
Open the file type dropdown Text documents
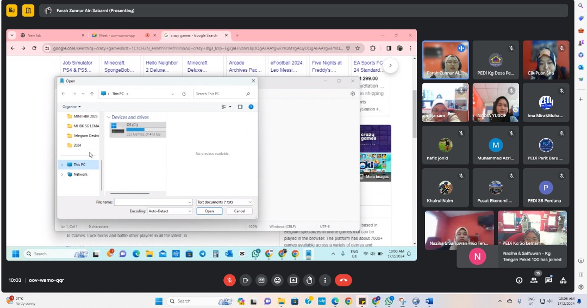coord(224,202)
